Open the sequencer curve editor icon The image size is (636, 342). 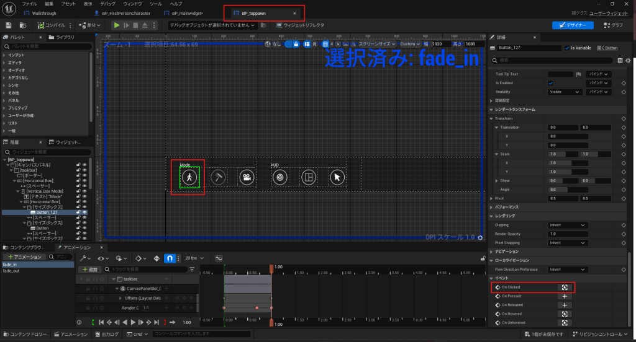pyautogui.click(x=219, y=258)
